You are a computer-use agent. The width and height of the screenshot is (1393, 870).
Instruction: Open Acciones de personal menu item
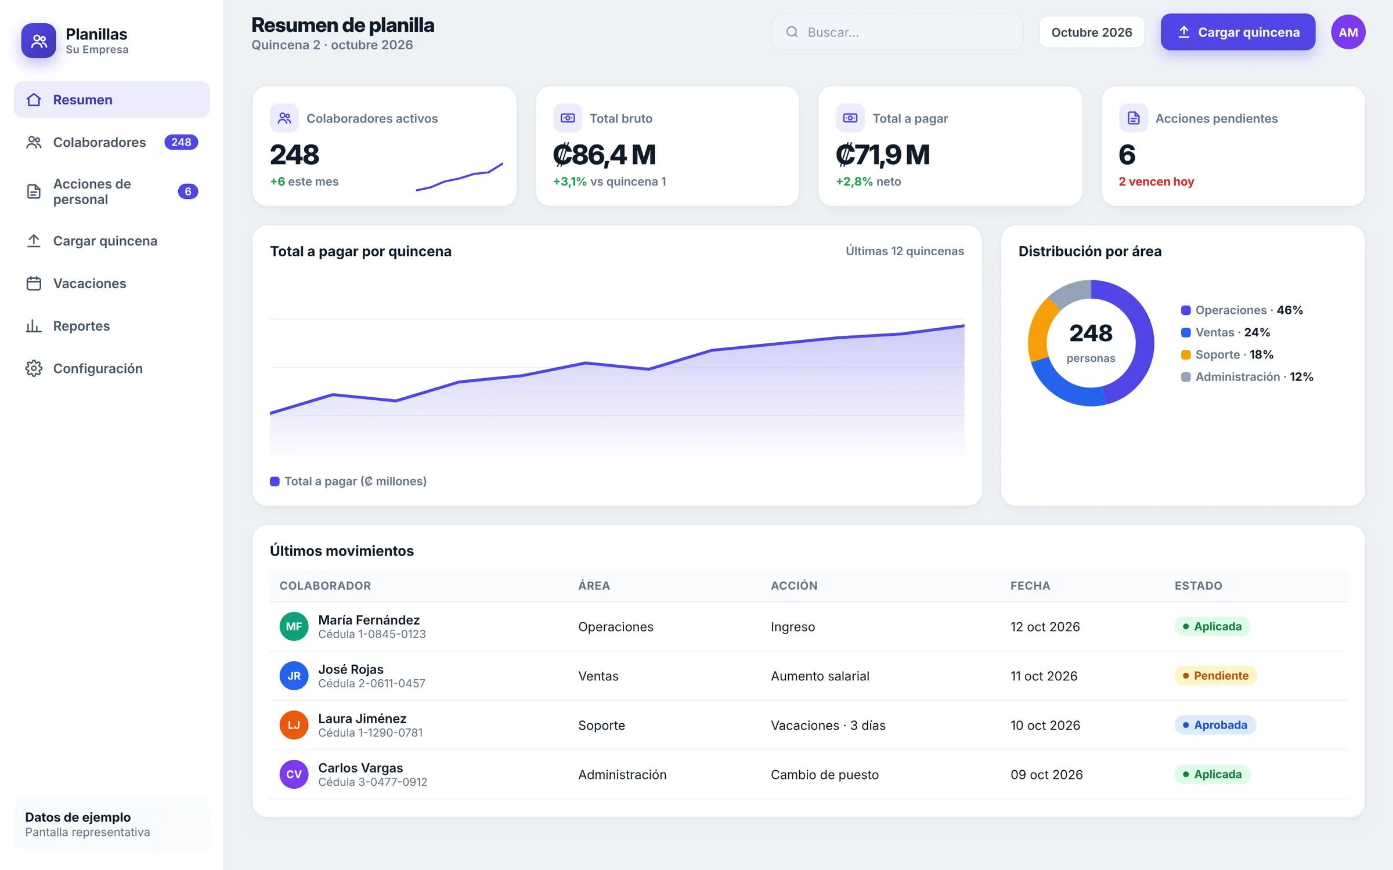[111, 191]
